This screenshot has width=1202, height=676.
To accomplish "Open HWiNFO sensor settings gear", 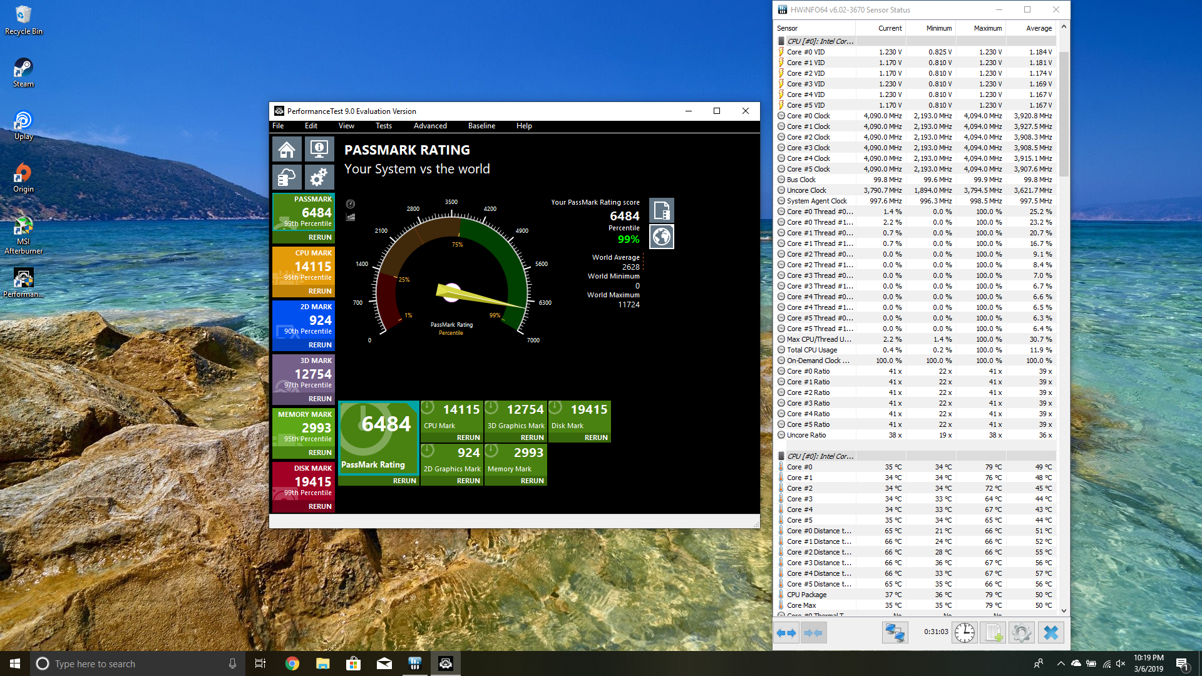I will (1021, 633).
